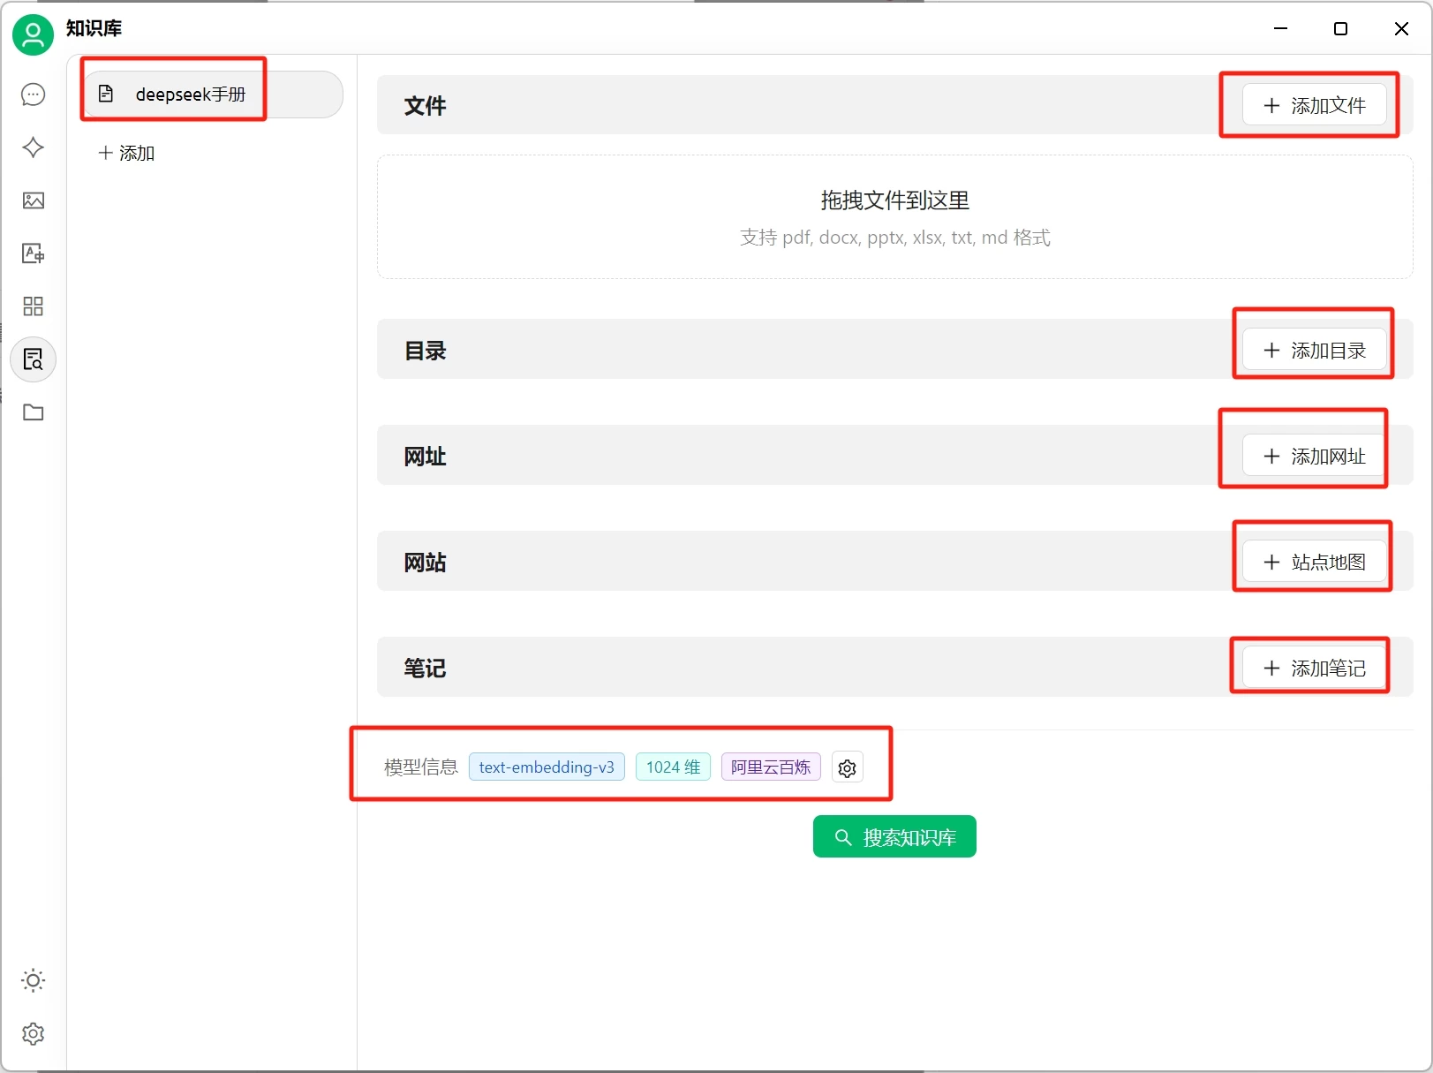
Task: Toggle light/dark theme with sun icon
Action: [33, 980]
